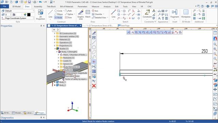
Task: Select the Text tool in Appearance group
Action: click(x=159, y=18)
